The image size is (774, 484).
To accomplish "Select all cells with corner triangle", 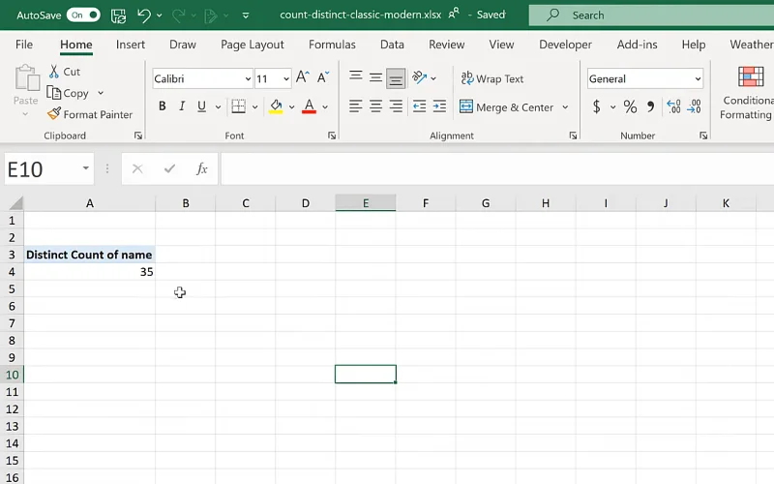I will coord(15,203).
